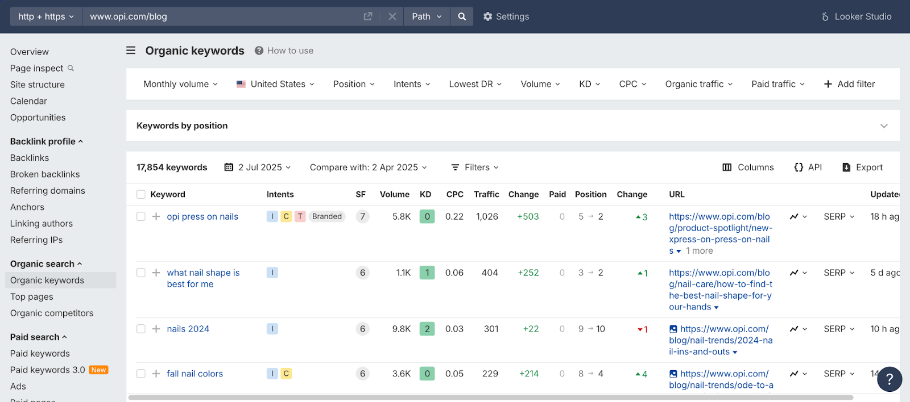Image resolution: width=910 pixels, height=402 pixels.
Task: Click Transactional T intent badge
Action: [300, 216]
